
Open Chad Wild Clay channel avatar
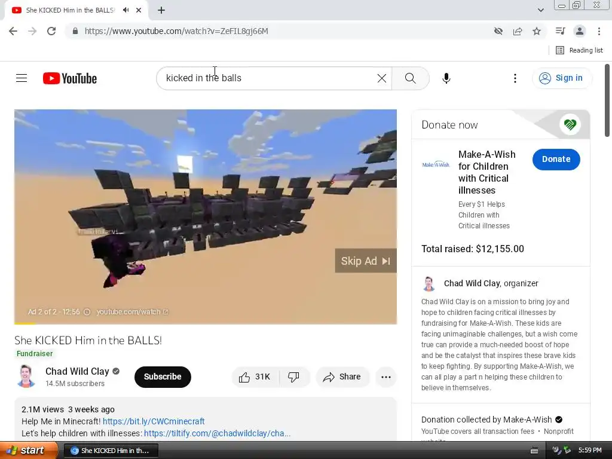click(x=26, y=377)
